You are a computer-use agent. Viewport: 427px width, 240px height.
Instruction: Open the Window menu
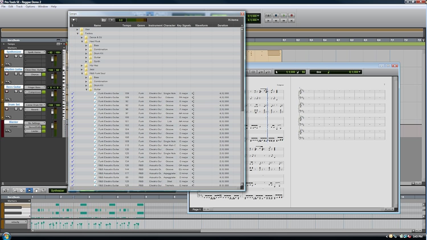pos(43,6)
